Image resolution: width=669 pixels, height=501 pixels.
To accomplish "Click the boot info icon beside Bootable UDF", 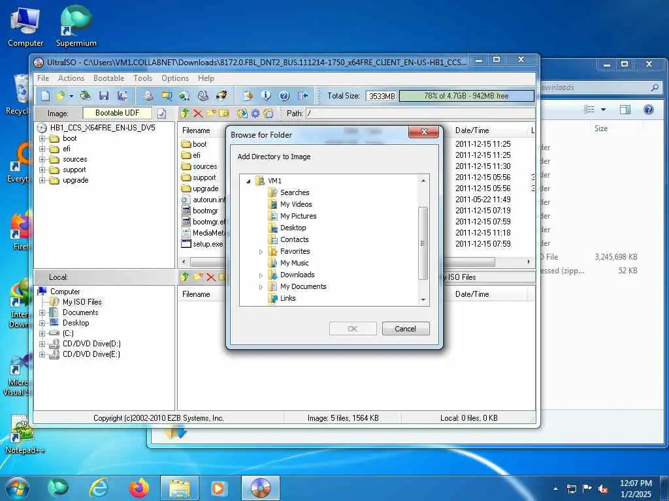I will [x=162, y=114].
